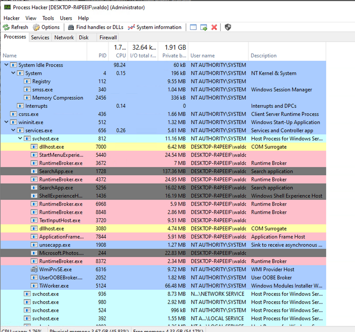Viewport: 355px width, 332px height.
Task: Sort processes by the CPU column
Action: 120,55
